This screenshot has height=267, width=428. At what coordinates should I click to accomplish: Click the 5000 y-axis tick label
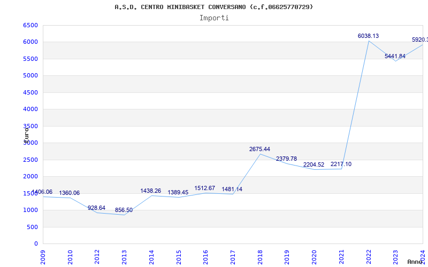(x=30, y=75)
